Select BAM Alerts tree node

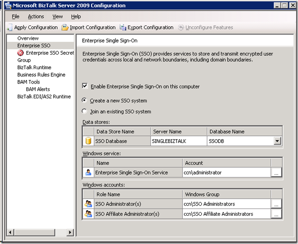pyautogui.click(x=38, y=89)
